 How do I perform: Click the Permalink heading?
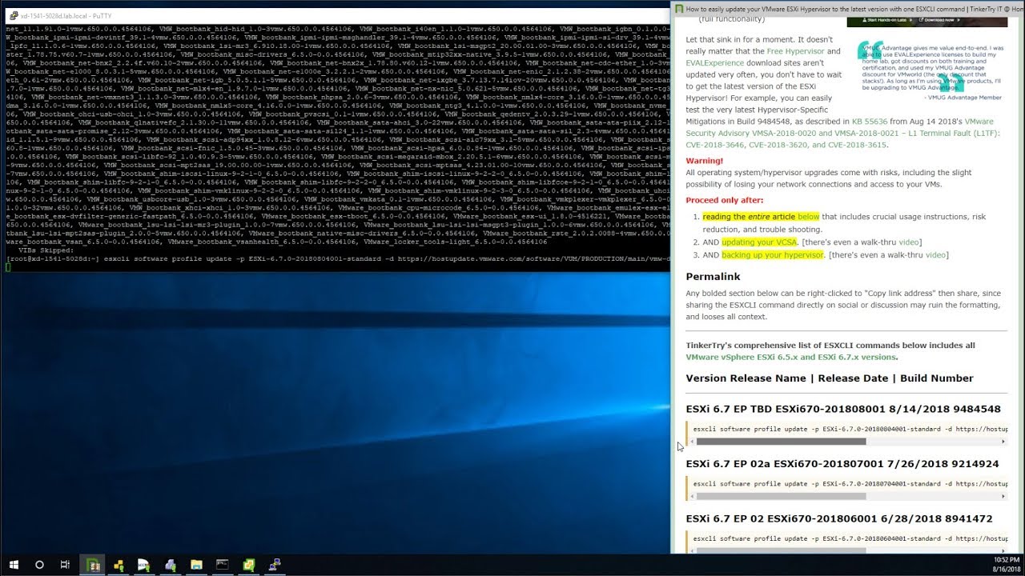(x=713, y=277)
